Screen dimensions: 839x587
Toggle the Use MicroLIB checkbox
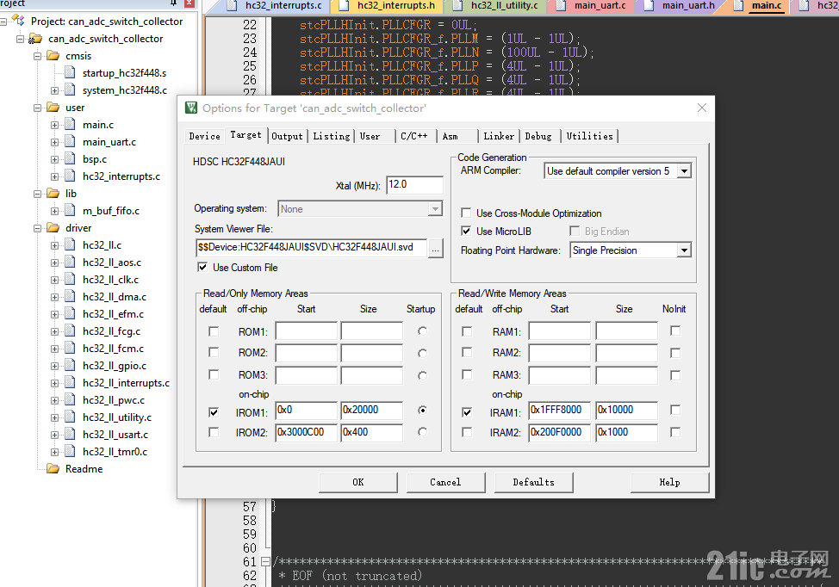point(466,231)
